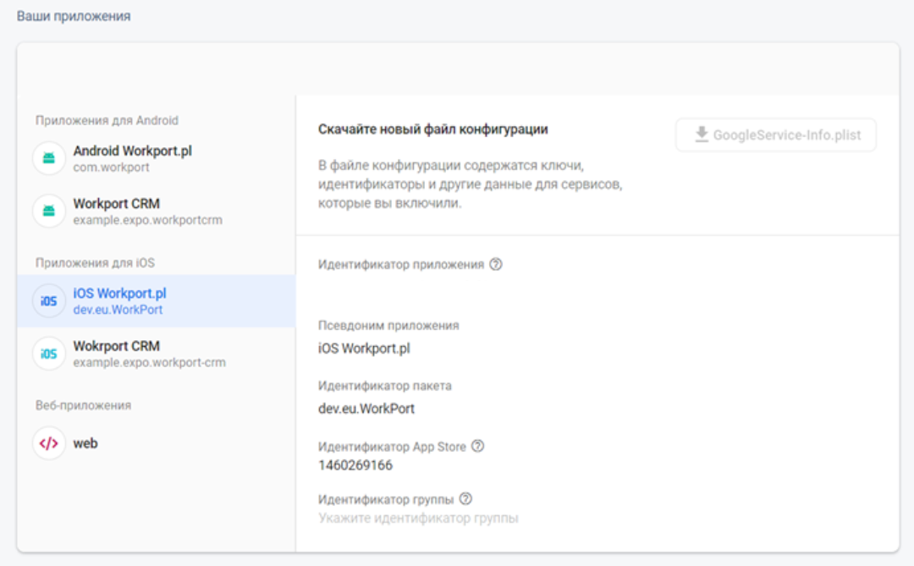Click the dev.eu.WorkPort bundle identifier value
This screenshot has width=914, height=566.
pyautogui.click(x=366, y=409)
